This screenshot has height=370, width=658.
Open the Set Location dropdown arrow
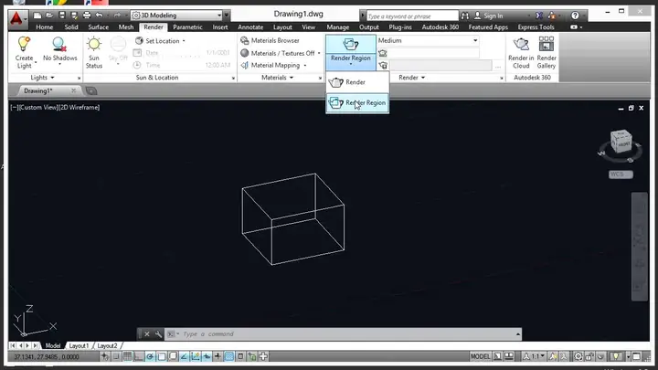coord(184,41)
